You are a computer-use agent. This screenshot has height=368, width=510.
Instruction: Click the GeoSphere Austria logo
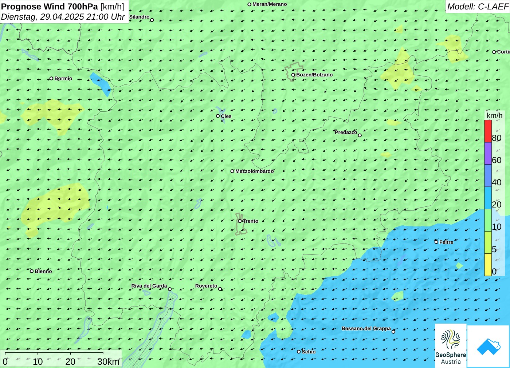point(451,345)
